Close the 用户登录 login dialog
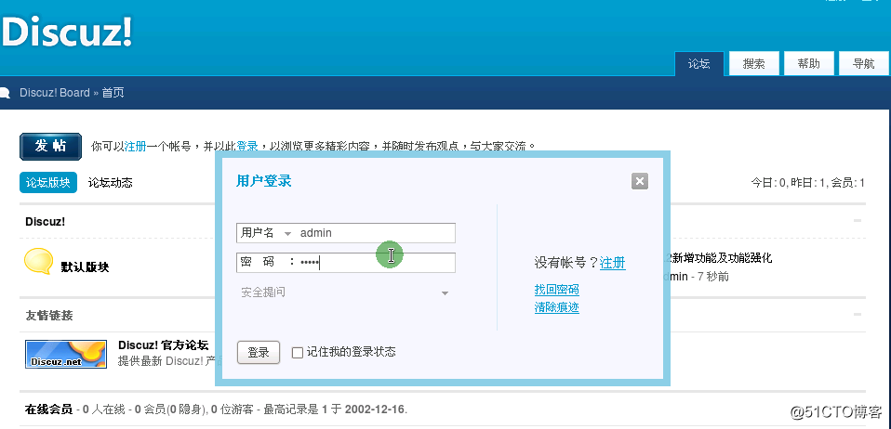The image size is (891, 429). [639, 181]
